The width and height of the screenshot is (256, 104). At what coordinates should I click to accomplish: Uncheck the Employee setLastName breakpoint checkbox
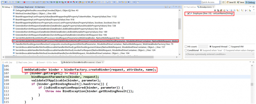188,13
